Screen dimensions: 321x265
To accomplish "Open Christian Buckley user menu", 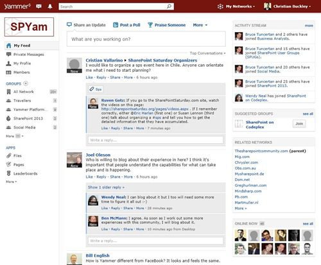I will click(x=292, y=6).
